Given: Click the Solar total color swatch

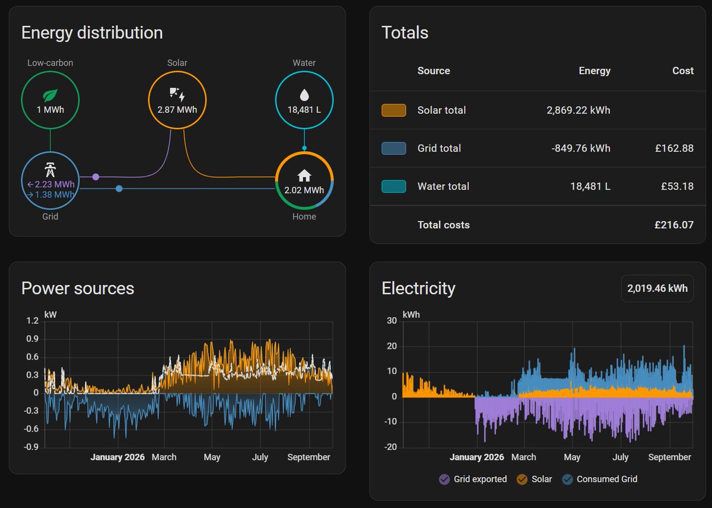Looking at the screenshot, I should click(394, 110).
